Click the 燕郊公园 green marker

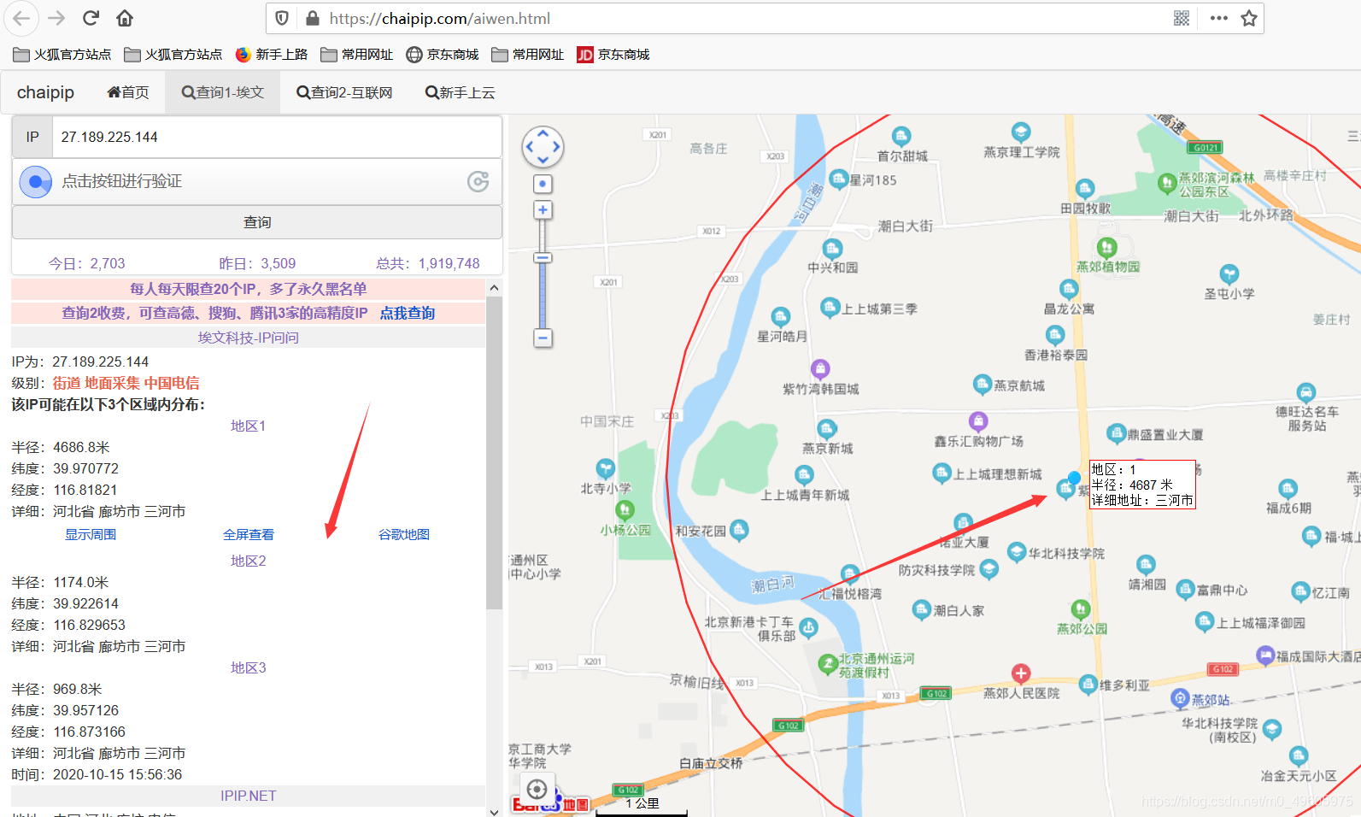(1081, 608)
